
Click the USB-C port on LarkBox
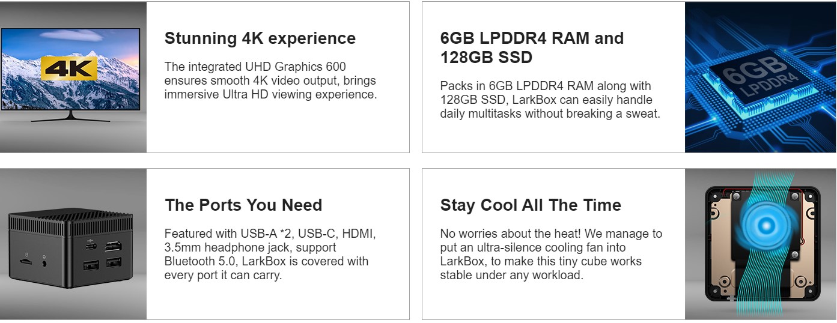pyautogui.click(x=91, y=246)
